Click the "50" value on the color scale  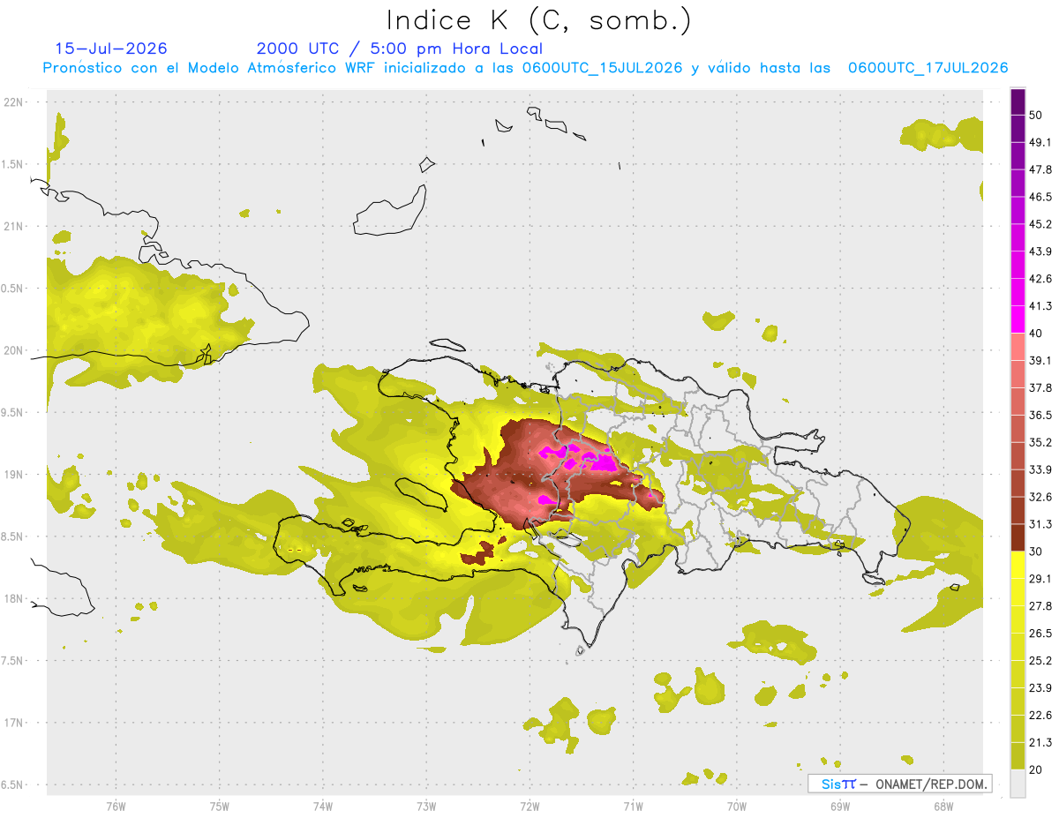tap(1036, 115)
